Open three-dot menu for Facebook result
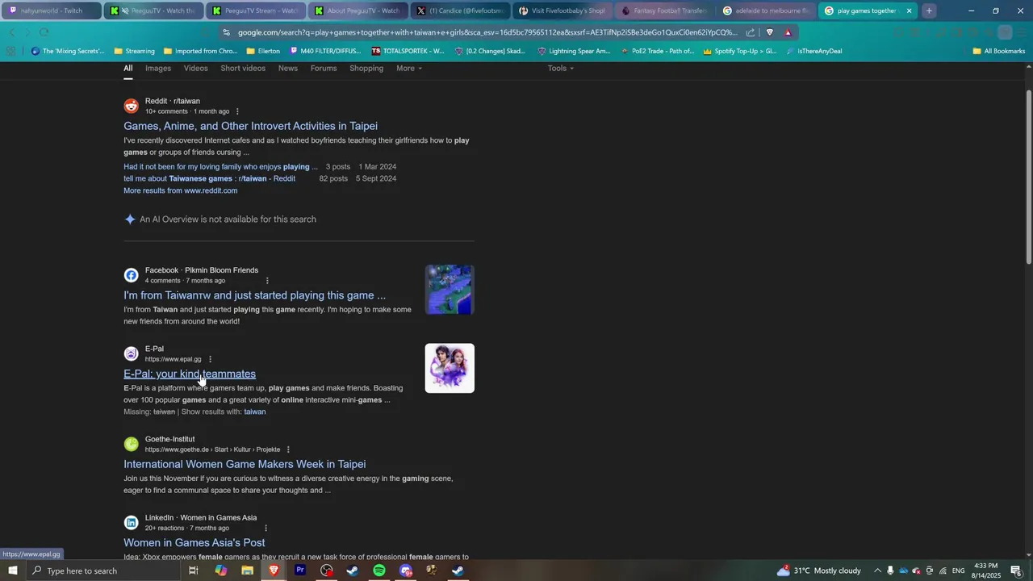1033x581 pixels. pyautogui.click(x=267, y=281)
